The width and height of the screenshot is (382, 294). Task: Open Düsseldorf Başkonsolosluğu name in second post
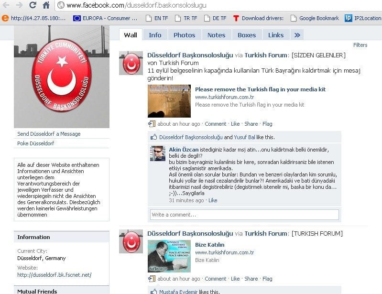tap(190, 234)
